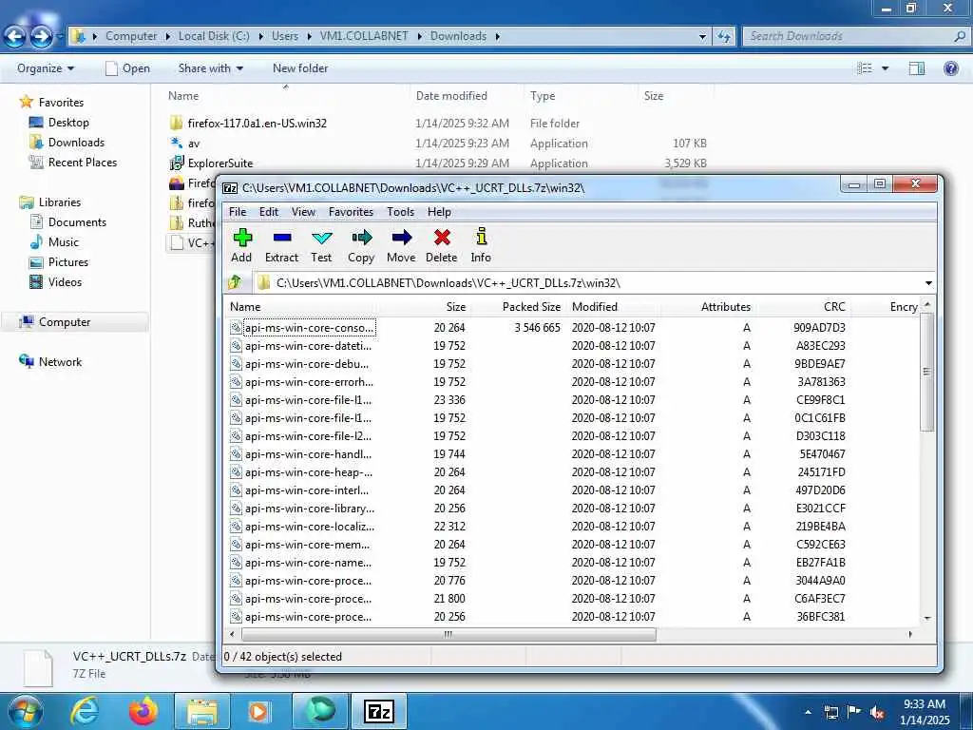
Task: Click the Explorer Forward navigation button
Action: pyautogui.click(x=41, y=37)
